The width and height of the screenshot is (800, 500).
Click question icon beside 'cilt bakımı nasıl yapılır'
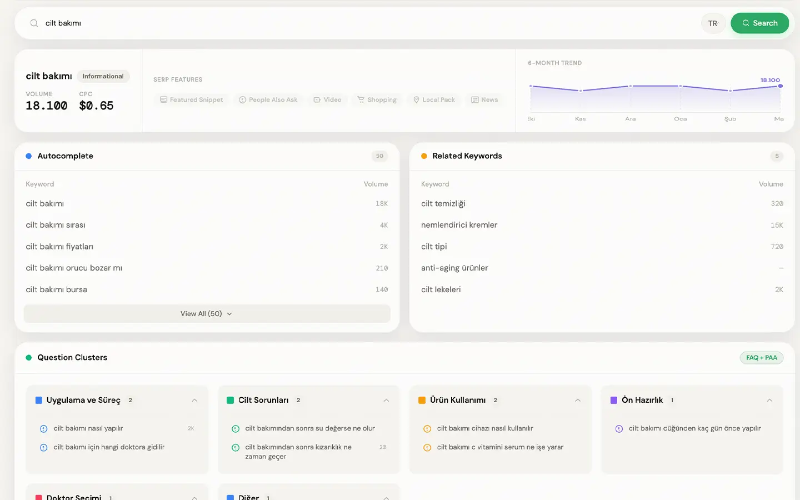point(43,429)
